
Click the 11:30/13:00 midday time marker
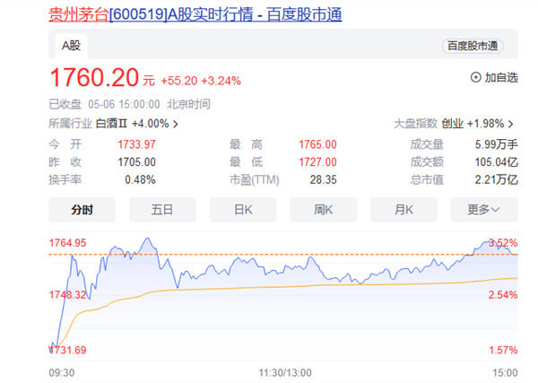[x=285, y=371]
